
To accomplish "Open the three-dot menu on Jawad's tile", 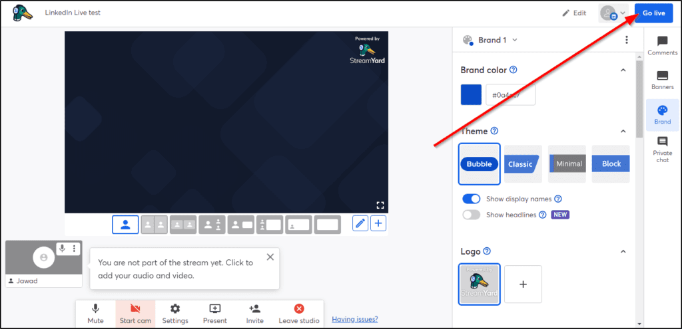I will coord(74,249).
